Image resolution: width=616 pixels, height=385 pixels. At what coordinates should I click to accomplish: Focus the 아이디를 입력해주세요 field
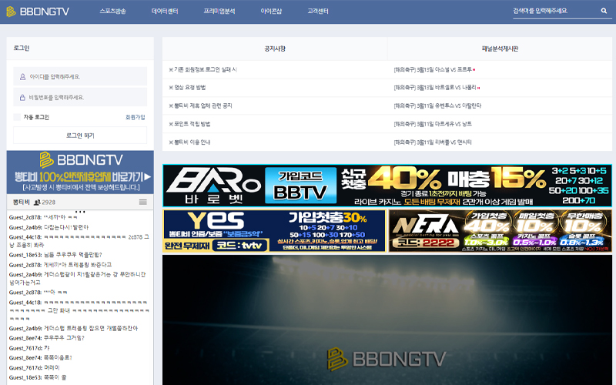pyautogui.click(x=80, y=76)
